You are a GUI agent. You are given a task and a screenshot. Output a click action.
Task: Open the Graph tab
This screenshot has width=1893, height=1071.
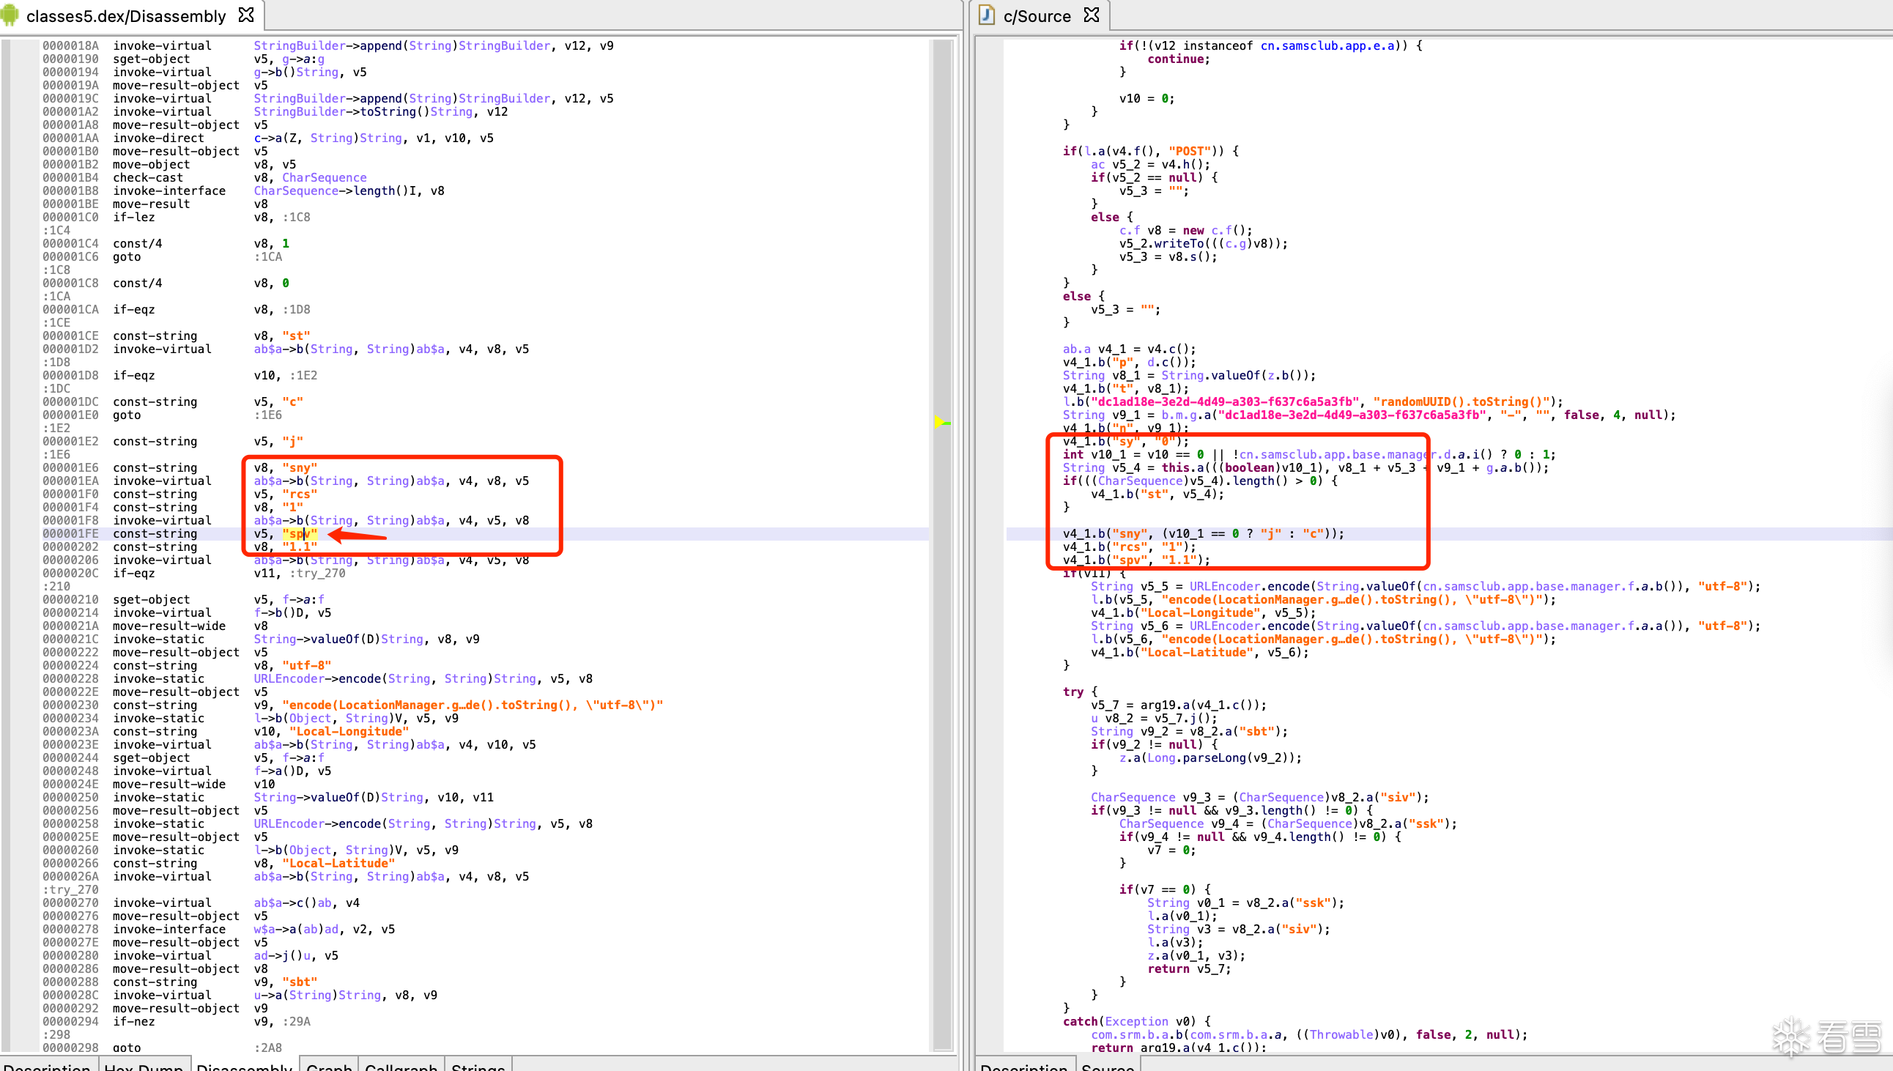point(329,1066)
